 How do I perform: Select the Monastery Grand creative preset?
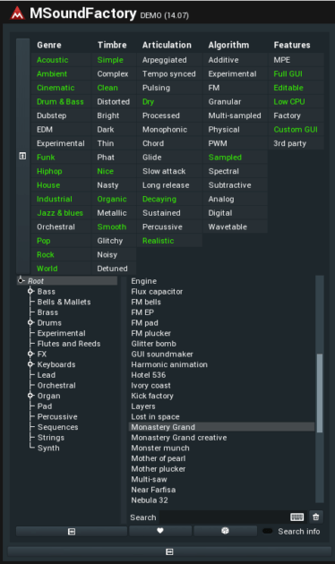click(x=179, y=438)
